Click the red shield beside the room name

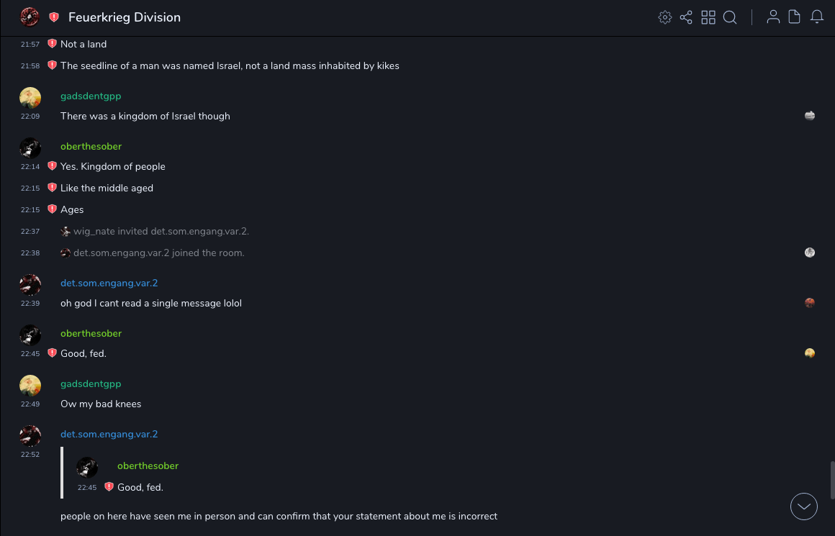click(x=54, y=17)
